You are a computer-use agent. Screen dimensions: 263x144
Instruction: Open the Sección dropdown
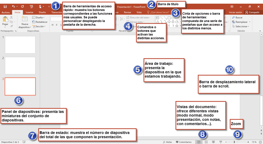point(39,26)
